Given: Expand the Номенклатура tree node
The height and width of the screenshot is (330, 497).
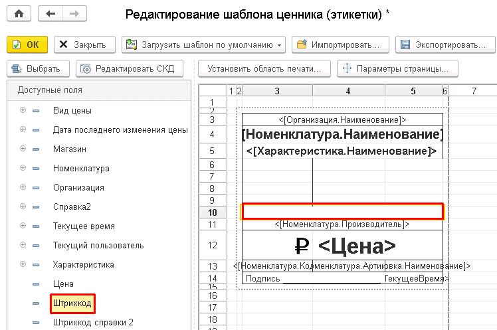Looking at the screenshot, I should pyautogui.click(x=23, y=168).
